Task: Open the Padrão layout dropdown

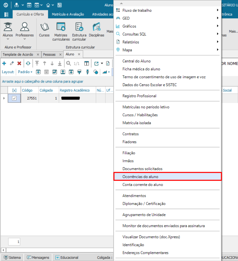Action: (25, 72)
